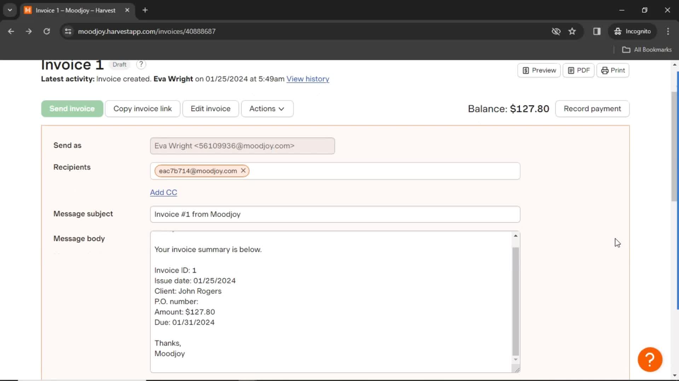Click the floating help button icon
The height and width of the screenshot is (381, 679).
(650, 359)
